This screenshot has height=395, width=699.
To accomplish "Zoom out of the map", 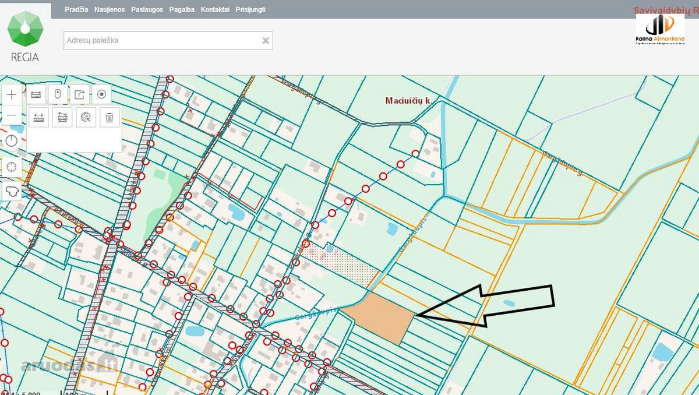I will tap(12, 116).
